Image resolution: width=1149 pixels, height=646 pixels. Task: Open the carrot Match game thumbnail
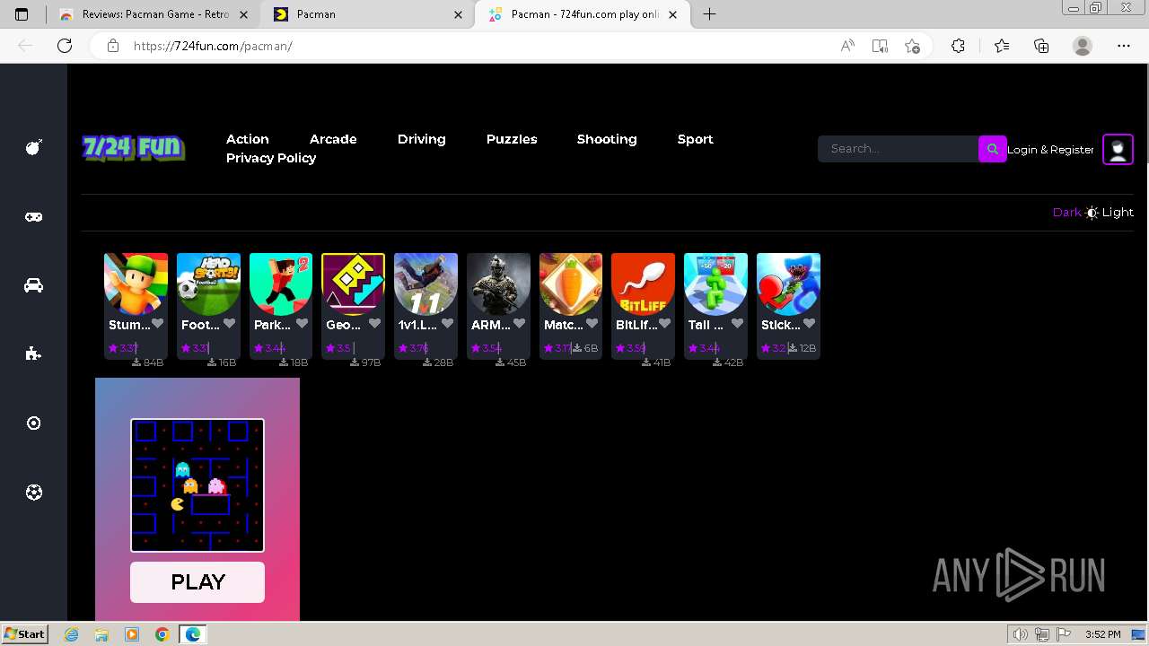[571, 284]
